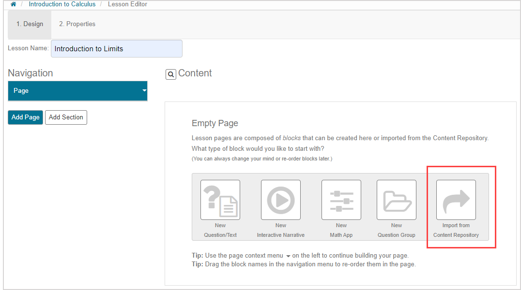Expand the Page context menu arrow
The image size is (521, 290).
pos(144,91)
